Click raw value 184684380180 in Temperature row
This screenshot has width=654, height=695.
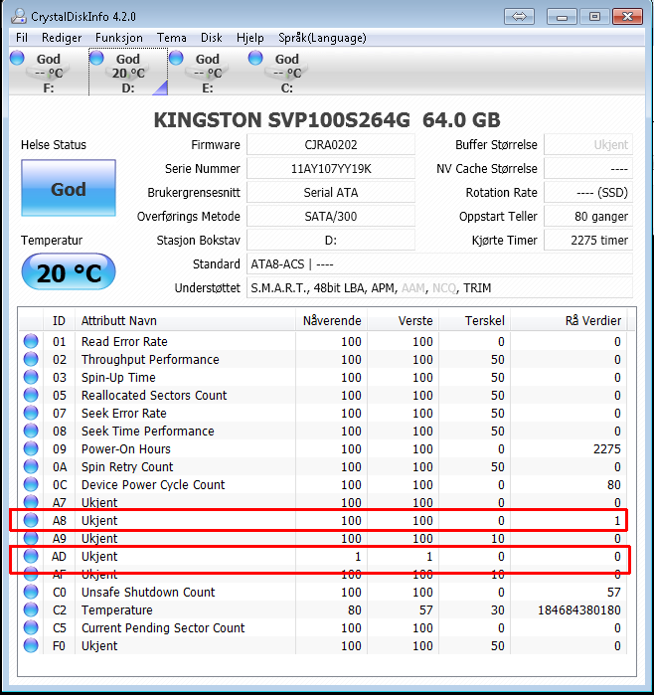click(x=579, y=610)
